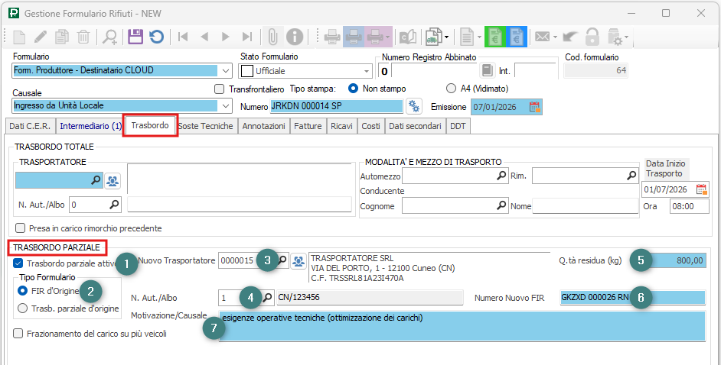This screenshot has height=365, width=721.
Task: Expand the Formulario dropdown
Action: (226, 71)
